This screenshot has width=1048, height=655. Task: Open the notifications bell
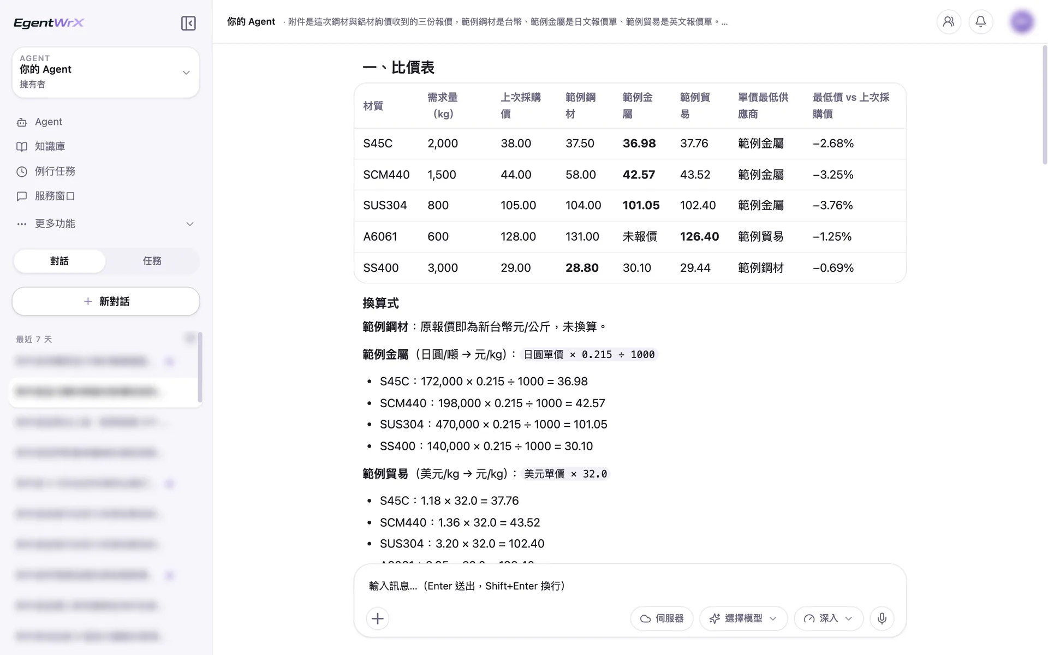point(981,22)
